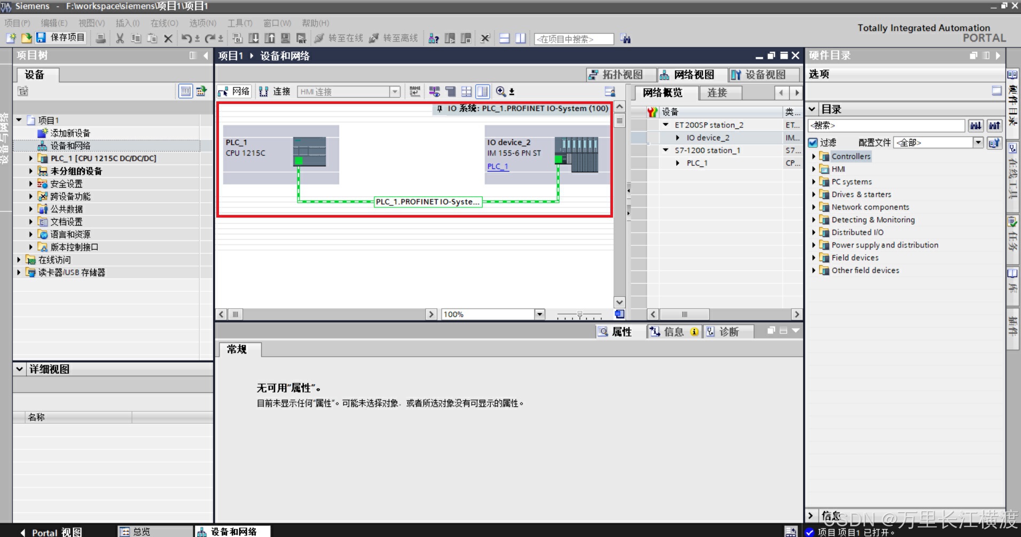The width and height of the screenshot is (1021, 537).
Task: Split editor space horizontally icon
Action: 505,38
